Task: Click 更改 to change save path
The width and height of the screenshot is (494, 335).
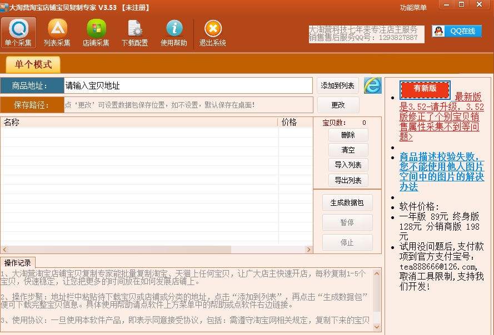Action: (338, 105)
